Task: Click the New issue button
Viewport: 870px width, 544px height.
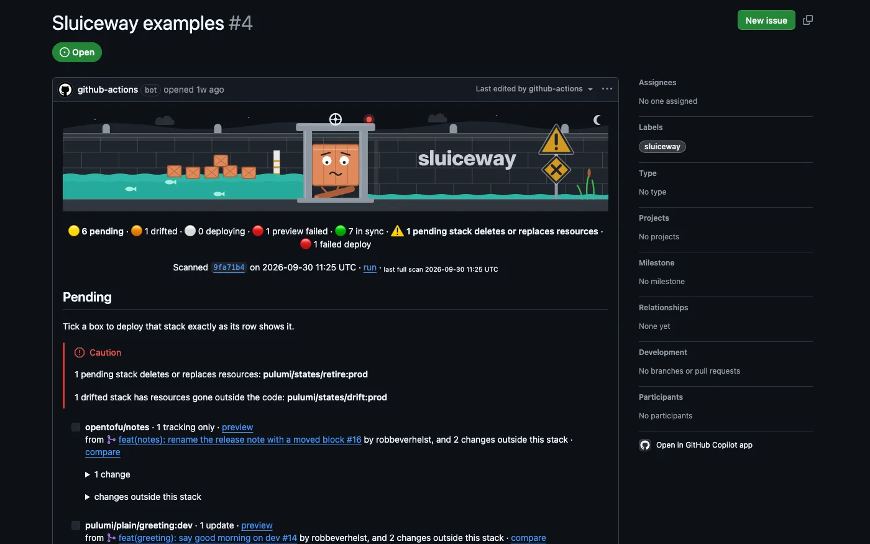Action: pyautogui.click(x=766, y=20)
